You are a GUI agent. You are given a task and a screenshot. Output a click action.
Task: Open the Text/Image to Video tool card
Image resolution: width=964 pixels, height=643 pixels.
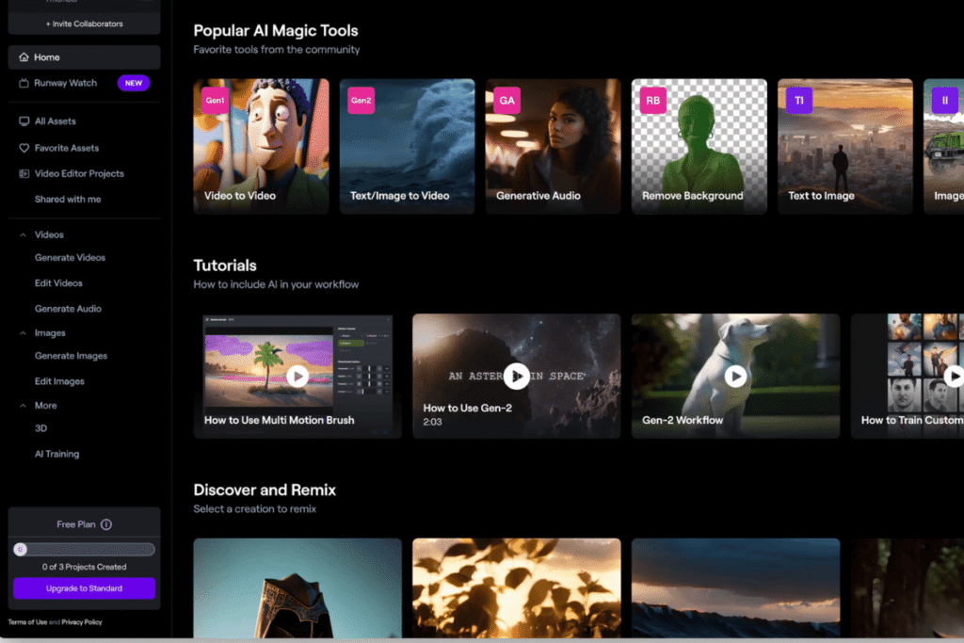tap(407, 146)
